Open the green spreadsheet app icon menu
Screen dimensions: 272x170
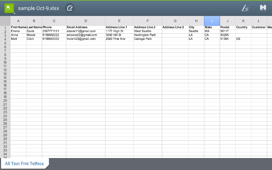(9, 8)
